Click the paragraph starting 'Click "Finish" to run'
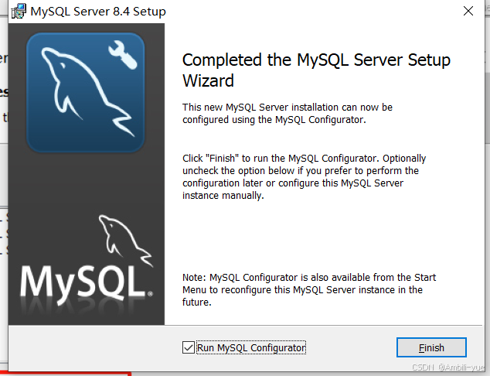The image size is (490, 376). 304,176
